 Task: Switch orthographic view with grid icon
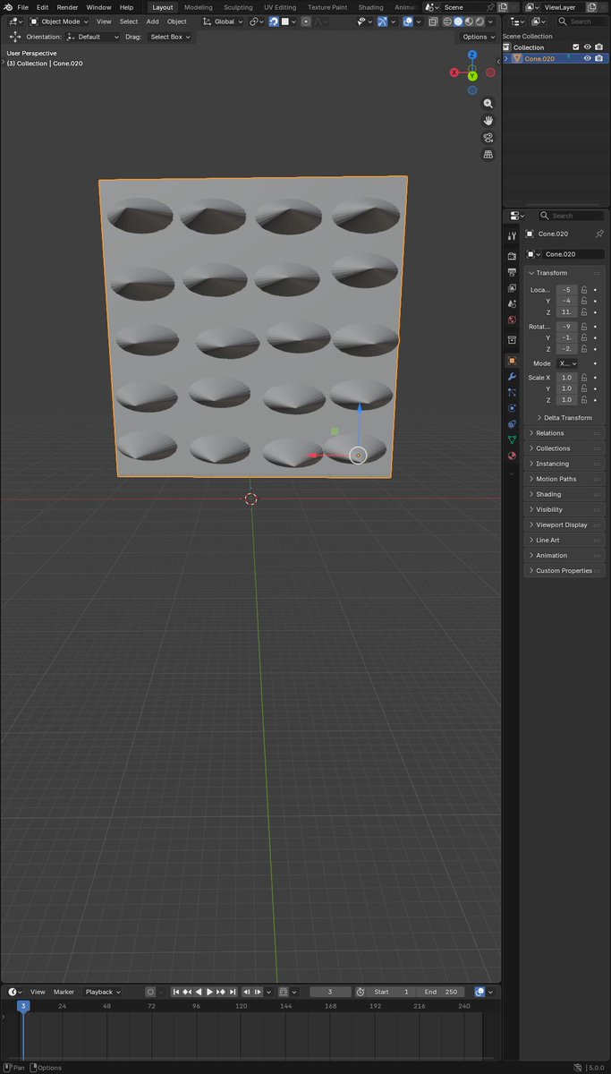pyautogui.click(x=488, y=154)
